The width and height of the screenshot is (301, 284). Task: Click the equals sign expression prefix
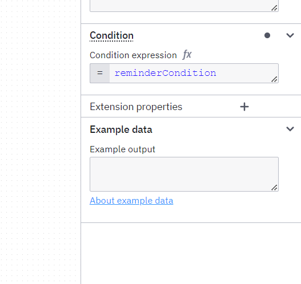tap(100, 73)
